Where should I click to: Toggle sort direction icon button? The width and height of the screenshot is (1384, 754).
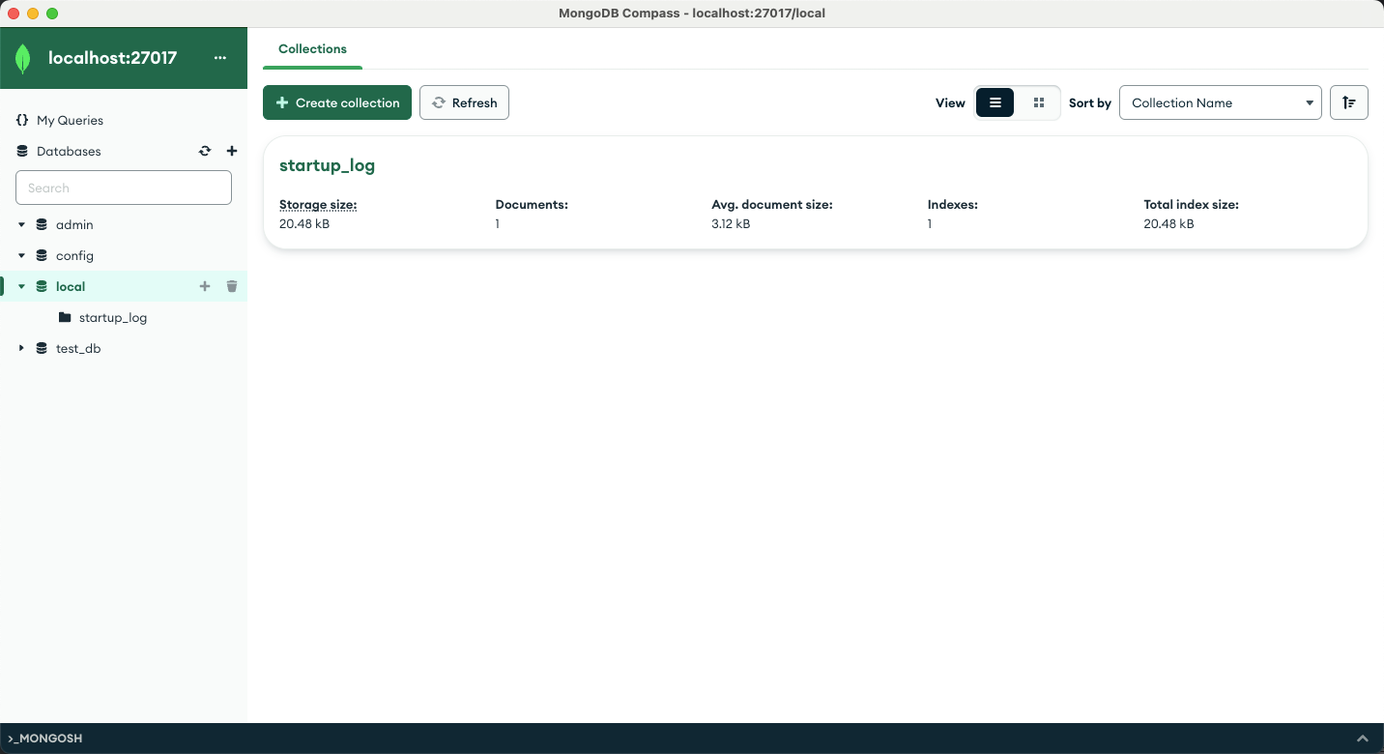pyautogui.click(x=1349, y=103)
